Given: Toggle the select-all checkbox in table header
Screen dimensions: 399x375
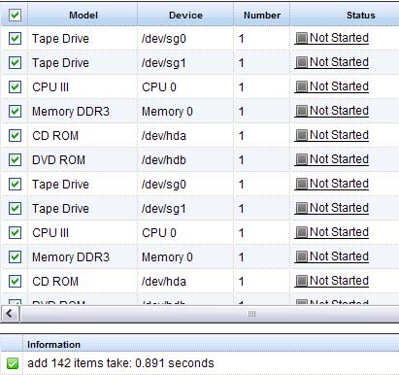Looking at the screenshot, I should pos(15,15).
